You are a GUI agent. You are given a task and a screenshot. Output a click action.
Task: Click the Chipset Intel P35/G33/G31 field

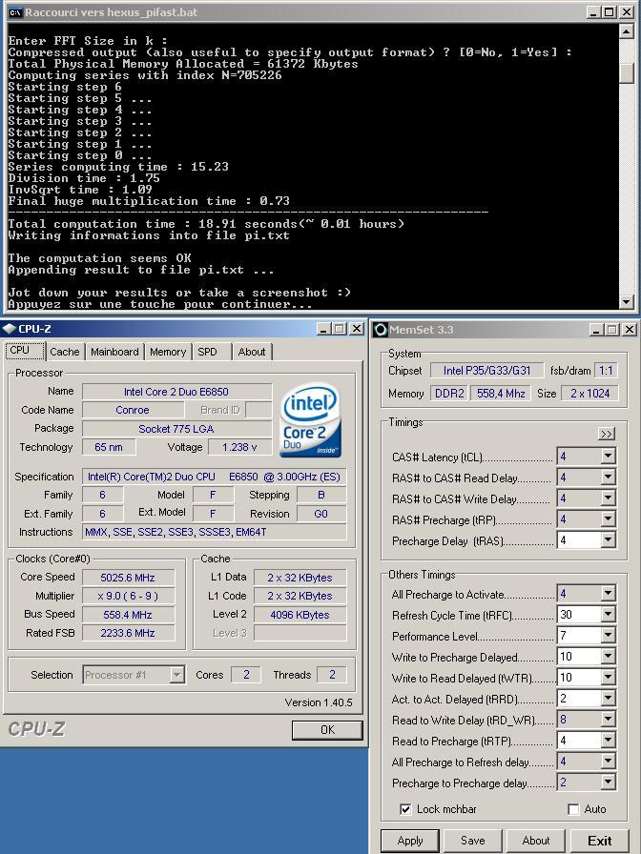point(486,371)
